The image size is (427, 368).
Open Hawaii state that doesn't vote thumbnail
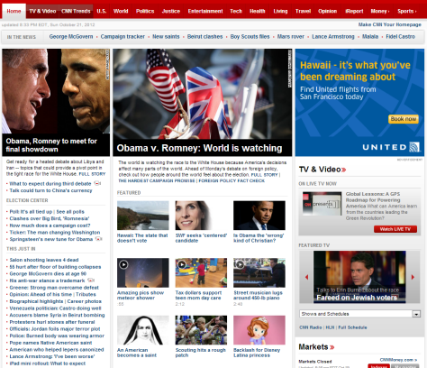(x=143, y=216)
